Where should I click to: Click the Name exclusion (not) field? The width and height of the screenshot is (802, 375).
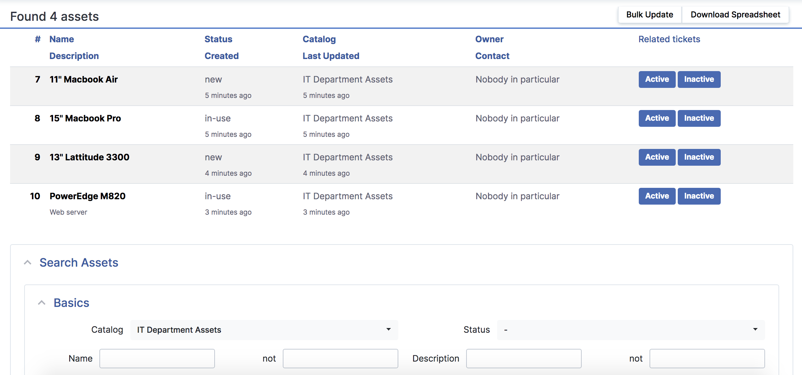[340, 358]
